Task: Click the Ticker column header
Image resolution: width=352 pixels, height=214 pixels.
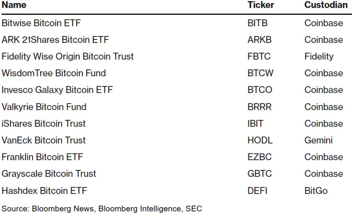Action: (x=261, y=5)
